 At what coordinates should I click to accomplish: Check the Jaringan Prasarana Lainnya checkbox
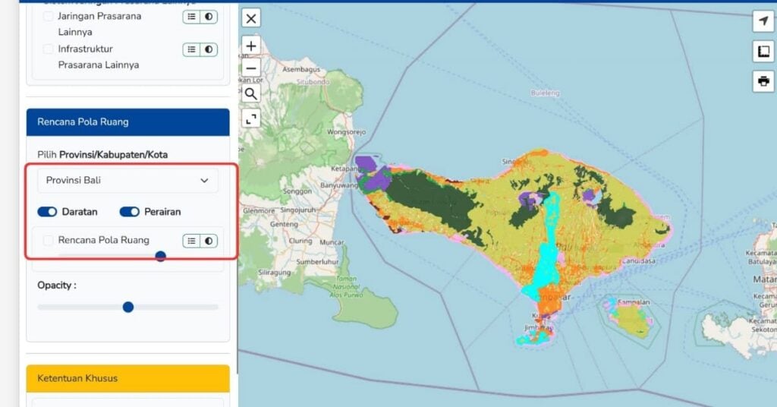click(48, 17)
